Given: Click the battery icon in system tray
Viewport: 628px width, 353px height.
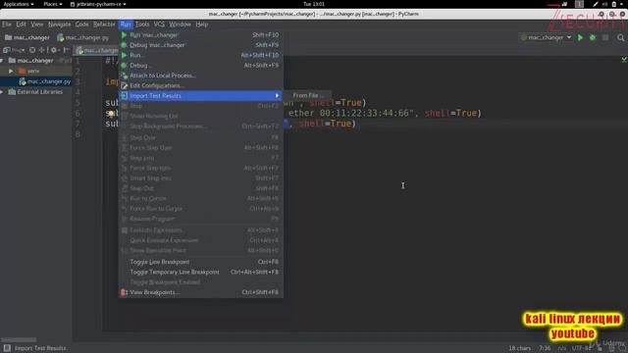Looking at the screenshot, I should pyautogui.click(x=613, y=4).
